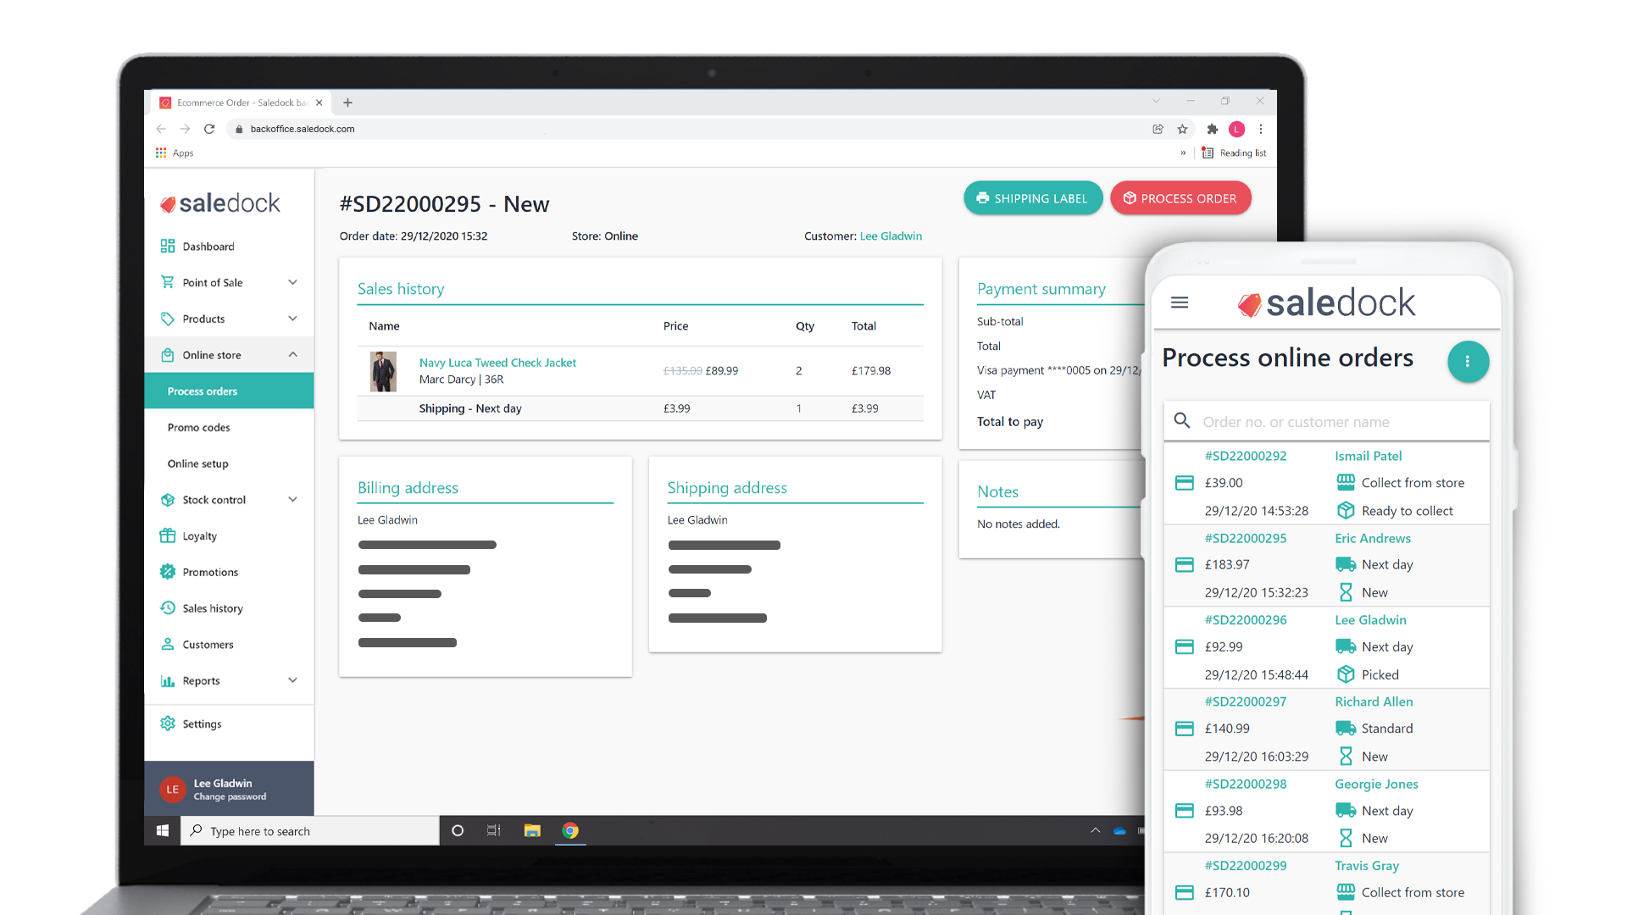Image resolution: width=1627 pixels, height=915 pixels.
Task: Click the Dashboard icon in sidebar
Action: pos(168,247)
